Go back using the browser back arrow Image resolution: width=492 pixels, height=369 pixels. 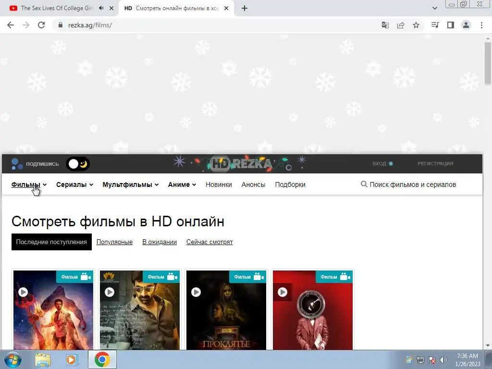click(x=11, y=25)
